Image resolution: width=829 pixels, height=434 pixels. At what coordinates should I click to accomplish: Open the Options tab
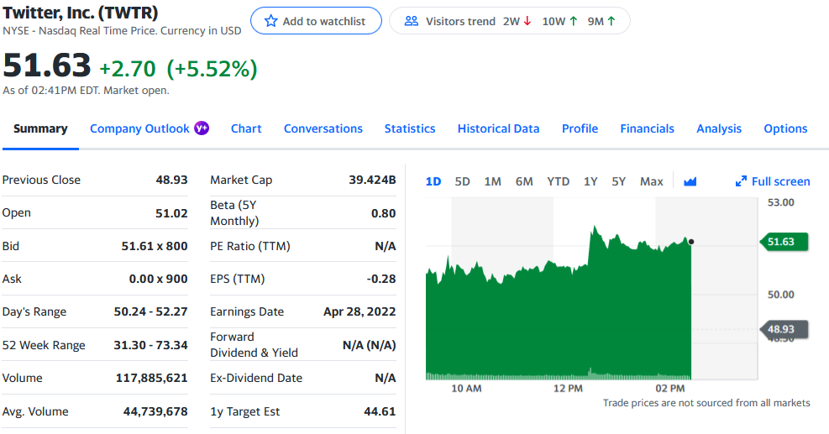(x=785, y=128)
